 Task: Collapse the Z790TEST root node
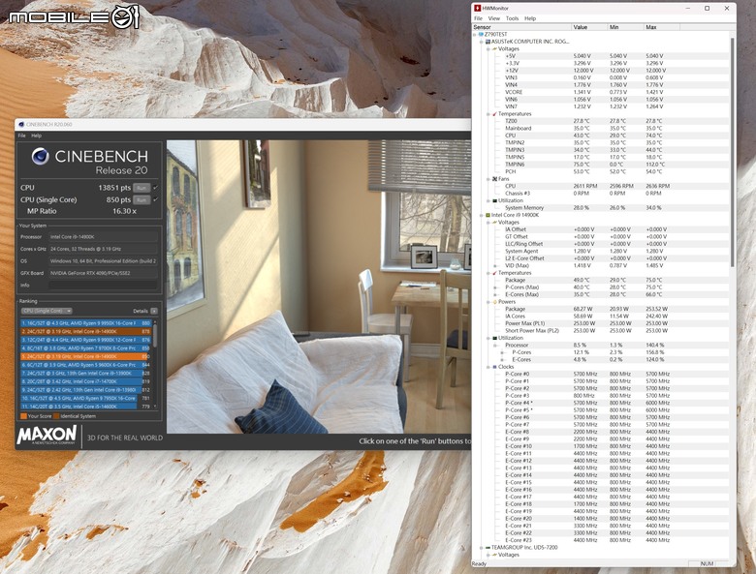[x=474, y=34]
